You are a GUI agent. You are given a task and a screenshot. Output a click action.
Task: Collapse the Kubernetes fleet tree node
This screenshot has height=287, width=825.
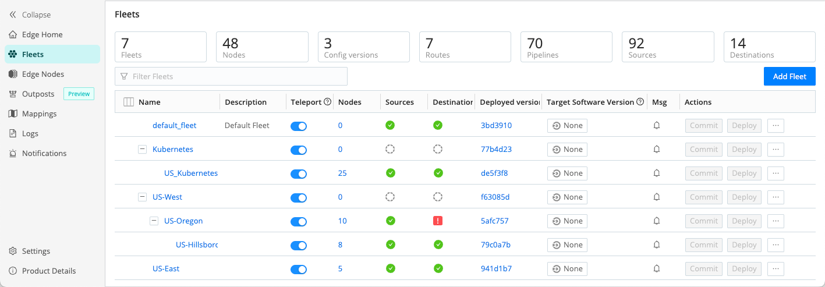[x=142, y=150]
